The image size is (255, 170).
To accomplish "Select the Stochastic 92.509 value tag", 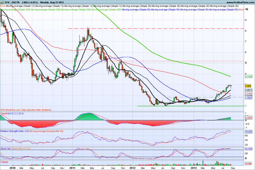I will (249, 149).
